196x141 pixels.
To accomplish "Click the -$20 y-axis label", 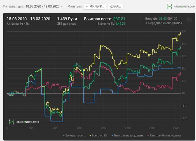I will click(x=184, y=118).
